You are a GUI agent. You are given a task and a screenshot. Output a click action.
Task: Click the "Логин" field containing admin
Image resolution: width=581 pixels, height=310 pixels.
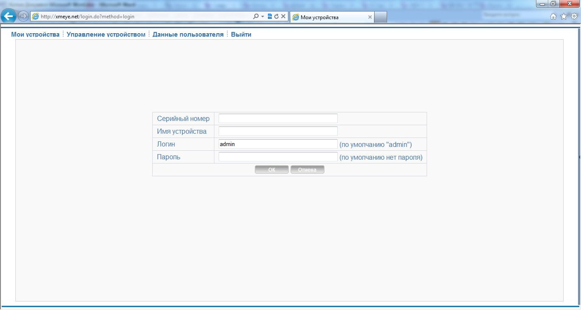(x=278, y=144)
